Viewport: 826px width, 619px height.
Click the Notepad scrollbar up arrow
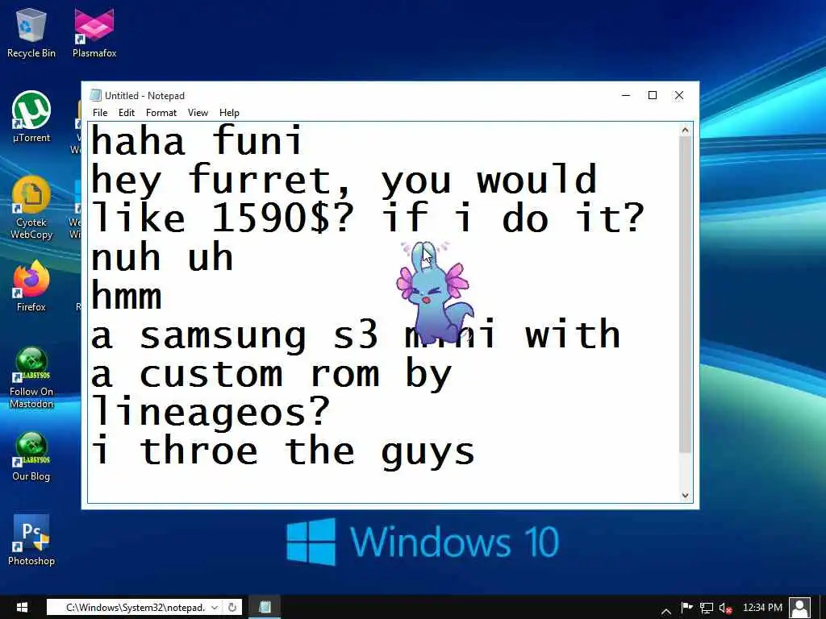686,130
